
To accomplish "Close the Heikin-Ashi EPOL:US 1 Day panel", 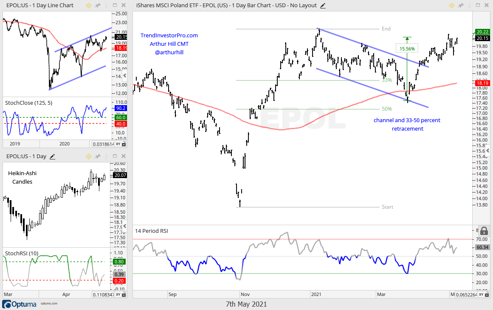I will [x=124, y=156].
